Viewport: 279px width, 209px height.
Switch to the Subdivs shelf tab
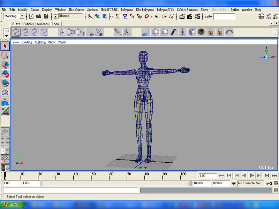pos(29,24)
